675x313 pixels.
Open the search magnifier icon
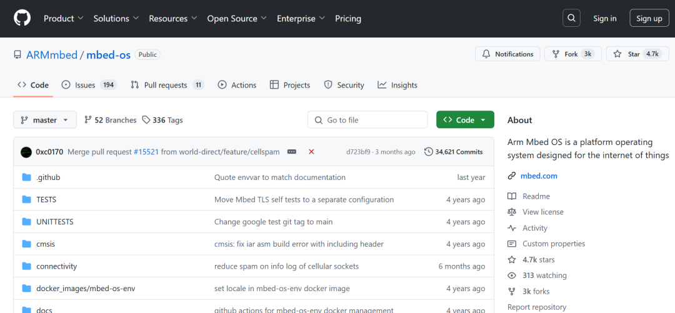(x=571, y=18)
